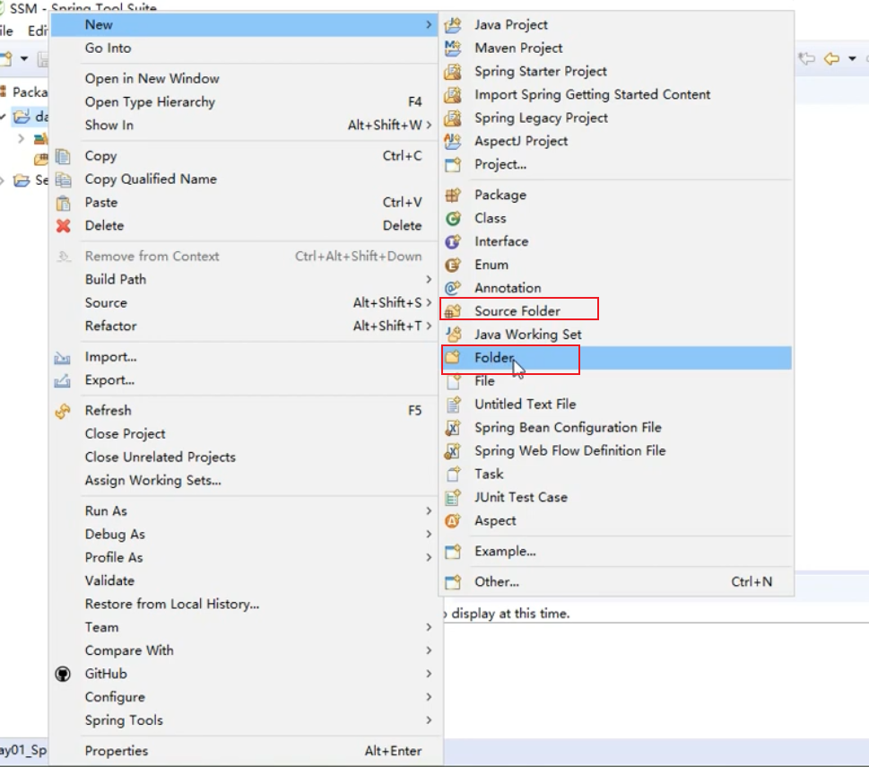The image size is (869, 767).
Task: Expand the Build Path submenu arrow
Action: pyautogui.click(x=429, y=279)
